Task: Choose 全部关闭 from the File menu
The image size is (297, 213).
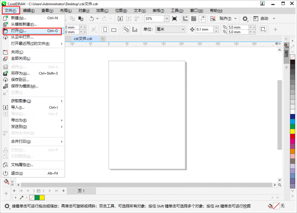Action: (x=33, y=58)
